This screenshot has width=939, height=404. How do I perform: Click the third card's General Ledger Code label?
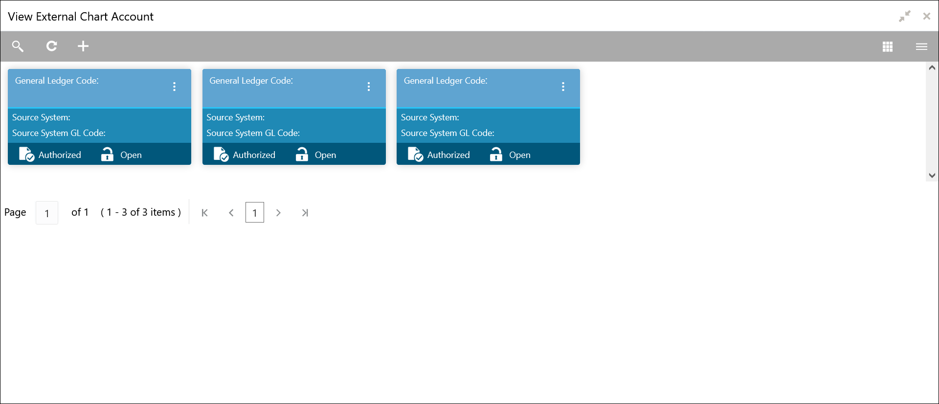[x=446, y=81]
